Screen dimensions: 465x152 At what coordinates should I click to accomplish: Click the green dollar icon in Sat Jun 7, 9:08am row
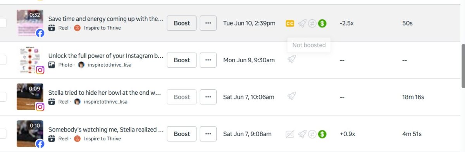(322, 134)
